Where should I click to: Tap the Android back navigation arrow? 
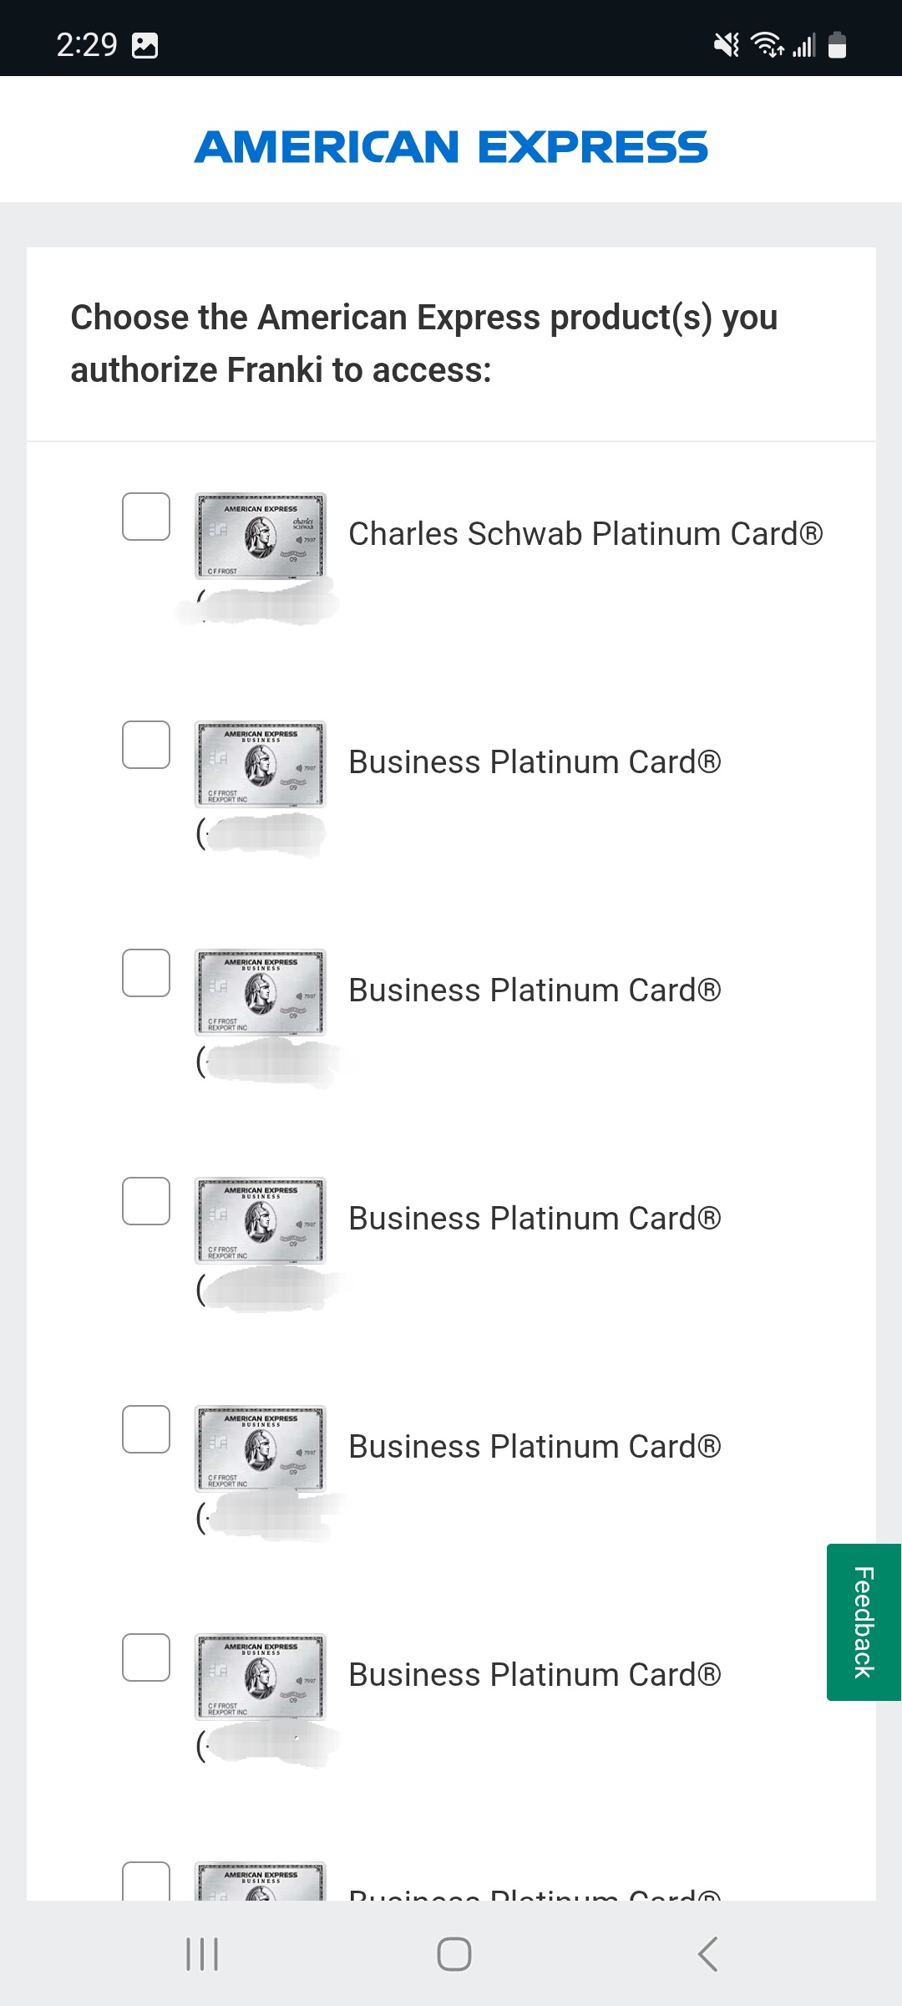(707, 1954)
